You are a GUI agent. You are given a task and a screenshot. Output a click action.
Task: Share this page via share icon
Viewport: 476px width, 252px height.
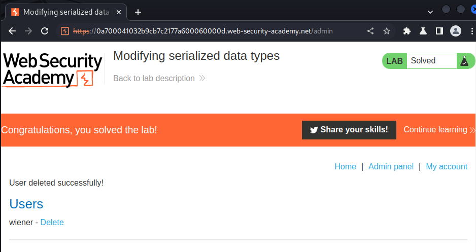[370, 31]
